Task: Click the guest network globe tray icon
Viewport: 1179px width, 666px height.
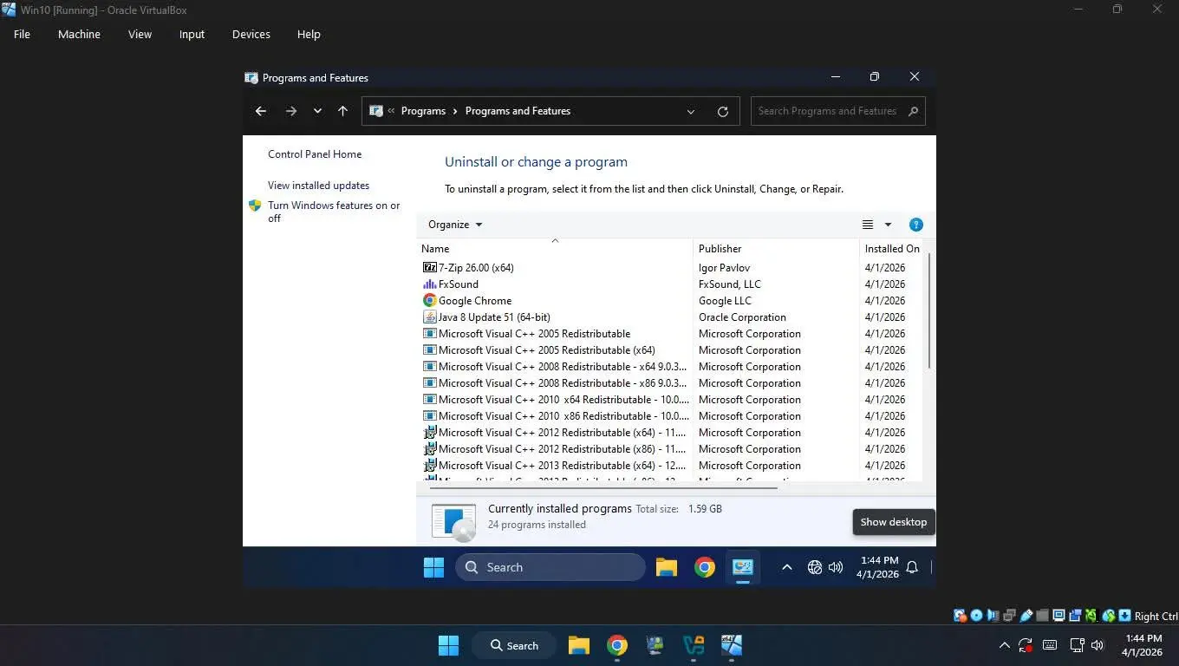Action: pos(814,567)
